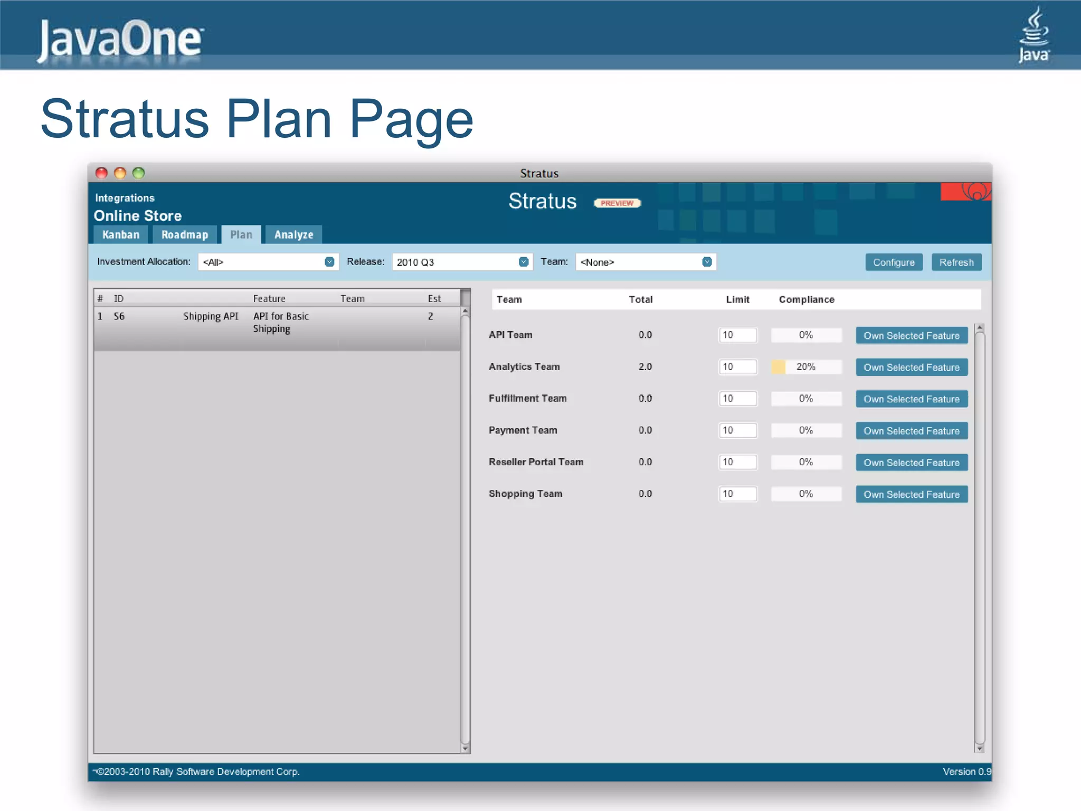Screen dimensions: 1081x811
Task: Click the Total column header
Action: pyautogui.click(x=641, y=299)
